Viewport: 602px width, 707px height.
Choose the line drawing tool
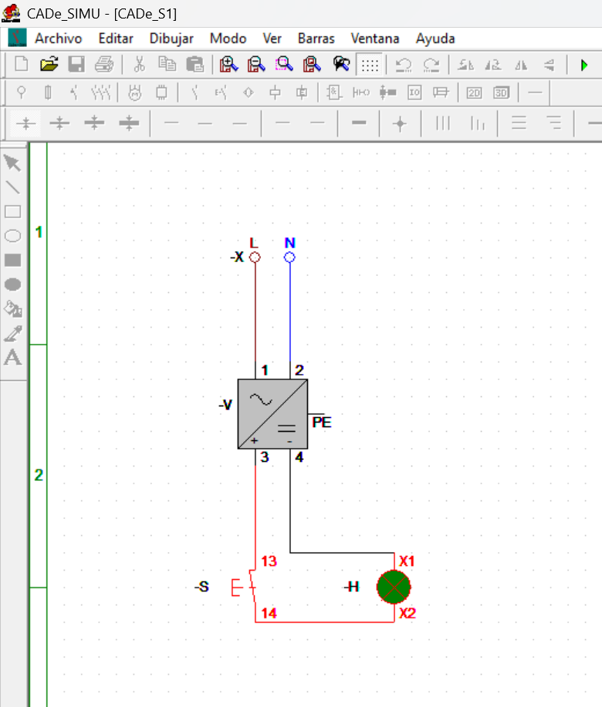12,187
